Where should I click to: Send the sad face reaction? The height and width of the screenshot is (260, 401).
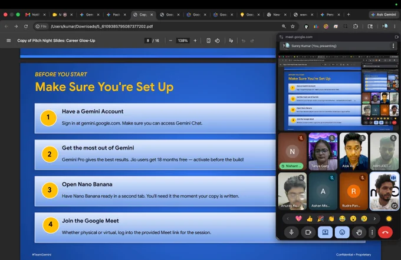tap(364, 219)
